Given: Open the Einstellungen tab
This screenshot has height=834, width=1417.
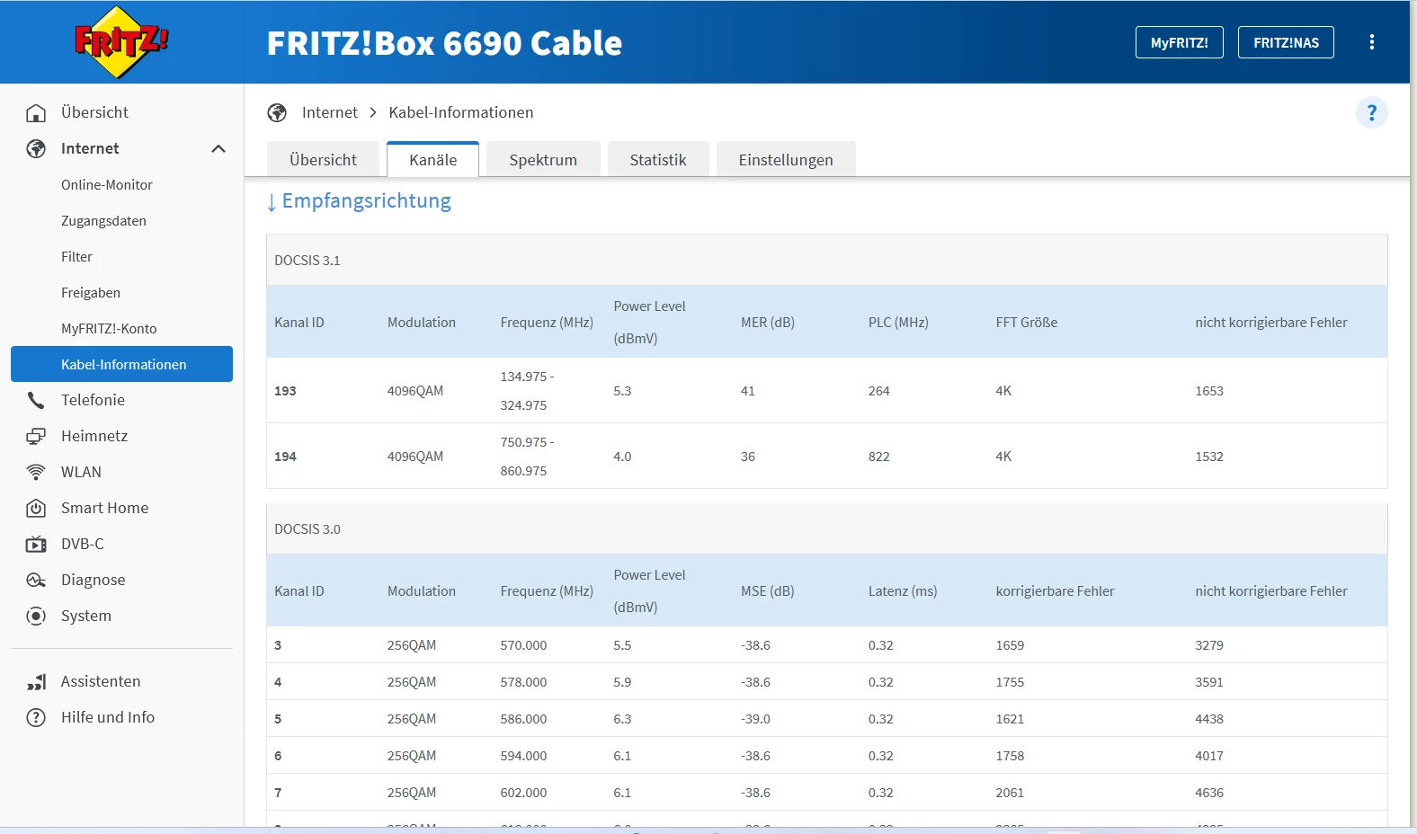Looking at the screenshot, I should [786, 160].
